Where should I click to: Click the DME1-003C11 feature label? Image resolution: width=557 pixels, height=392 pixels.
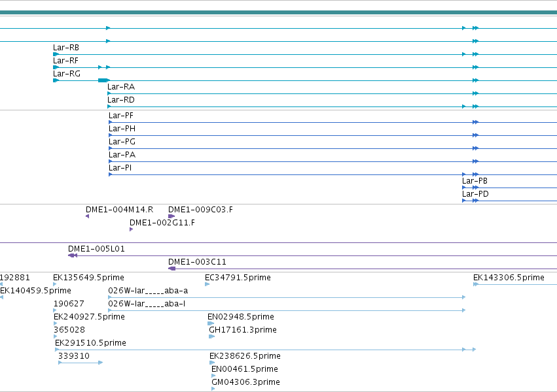pos(197,262)
